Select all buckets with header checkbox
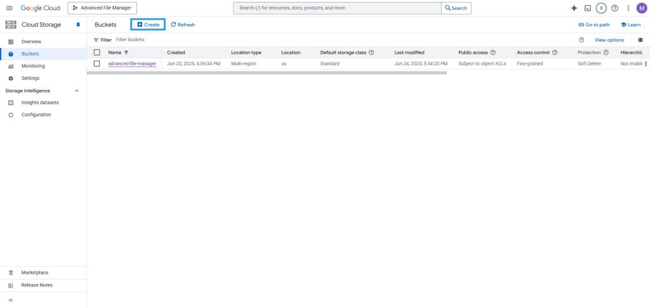This screenshot has width=650, height=308. click(x=97, y=53)
